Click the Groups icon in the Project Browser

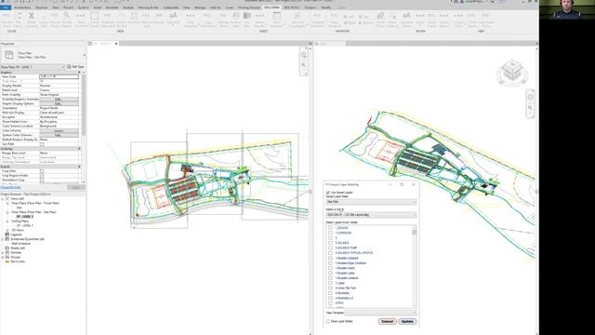click(x=7, y=257)
